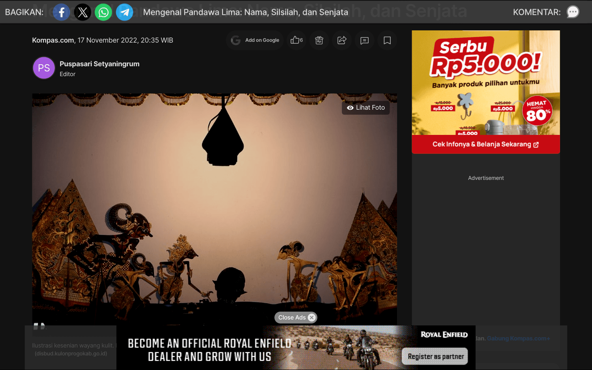592x370 pixels.
Task: Close the bottom banner ad
Action: pyautogui.click(x=296, y=318)
